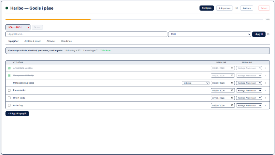Check the Offert kedja task
The height and width of the screenshot is (155, 275).
9,98
